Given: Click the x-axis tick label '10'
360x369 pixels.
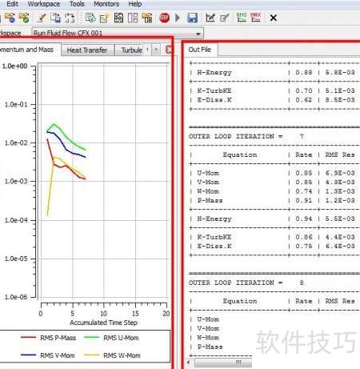Looking at the screenshot, I should [103, 313].
